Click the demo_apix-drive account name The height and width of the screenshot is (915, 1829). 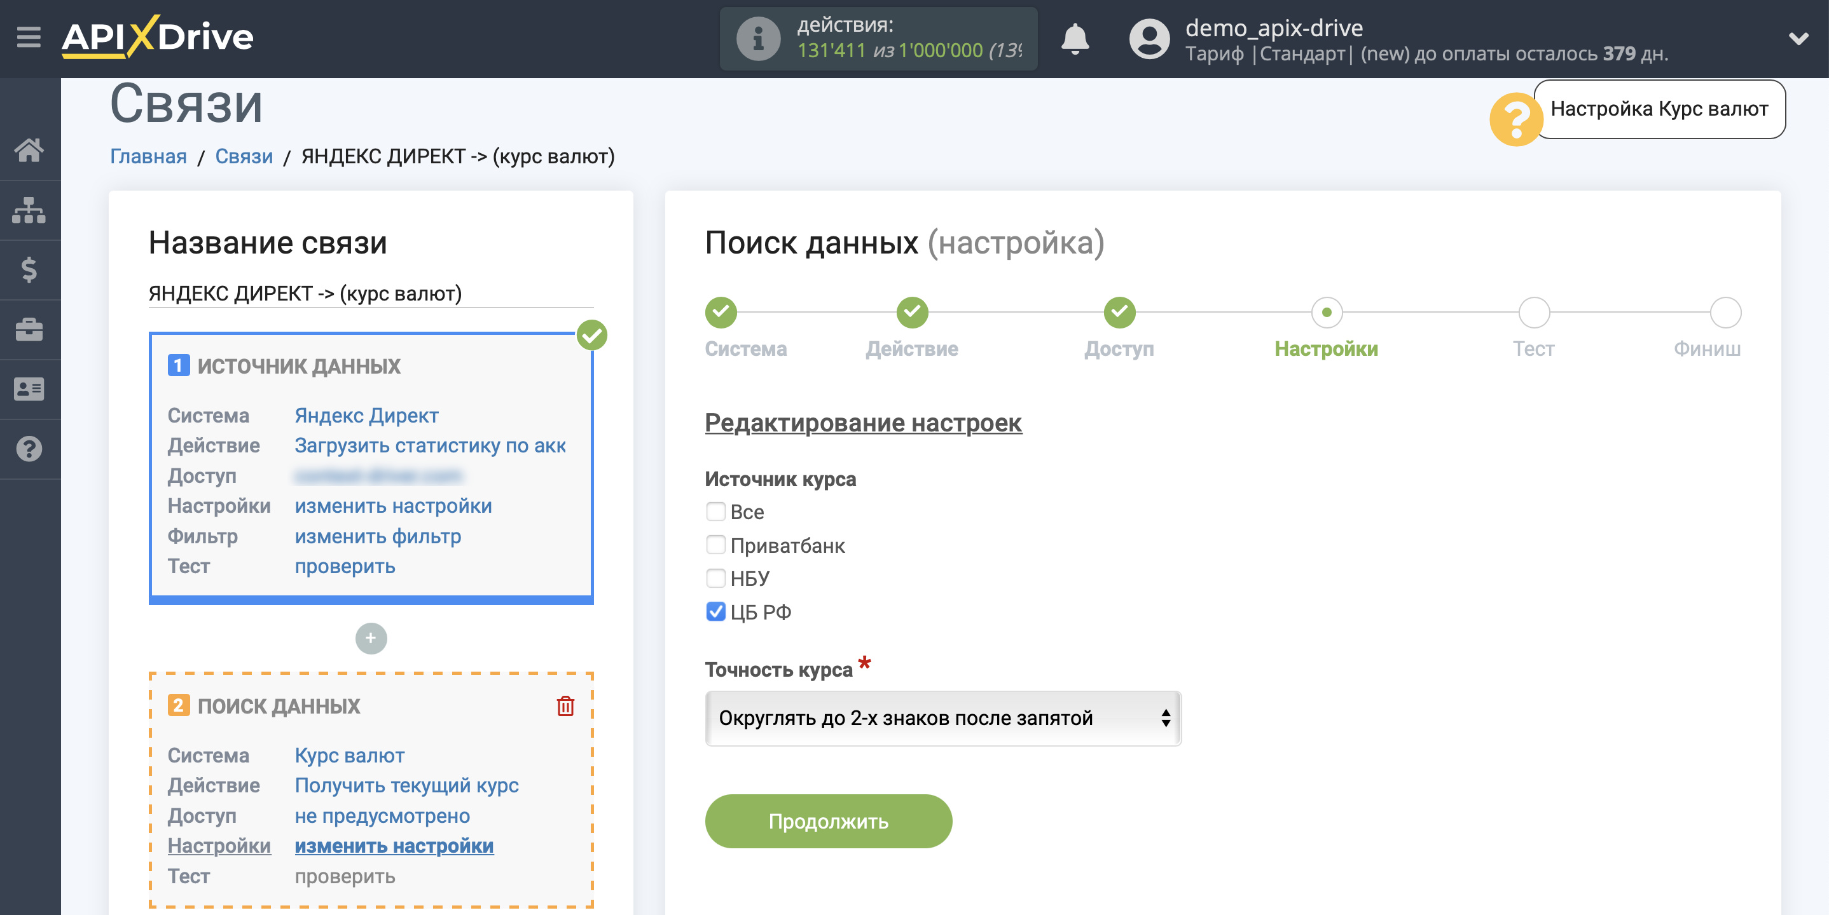[x=1274, y=28]
